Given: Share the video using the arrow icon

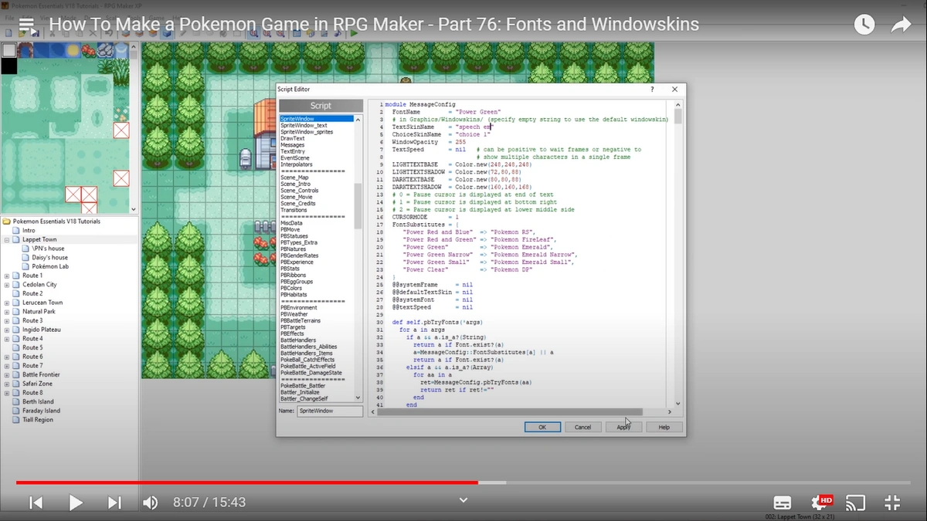Looking at the screenshot, I should coord(901,24).
